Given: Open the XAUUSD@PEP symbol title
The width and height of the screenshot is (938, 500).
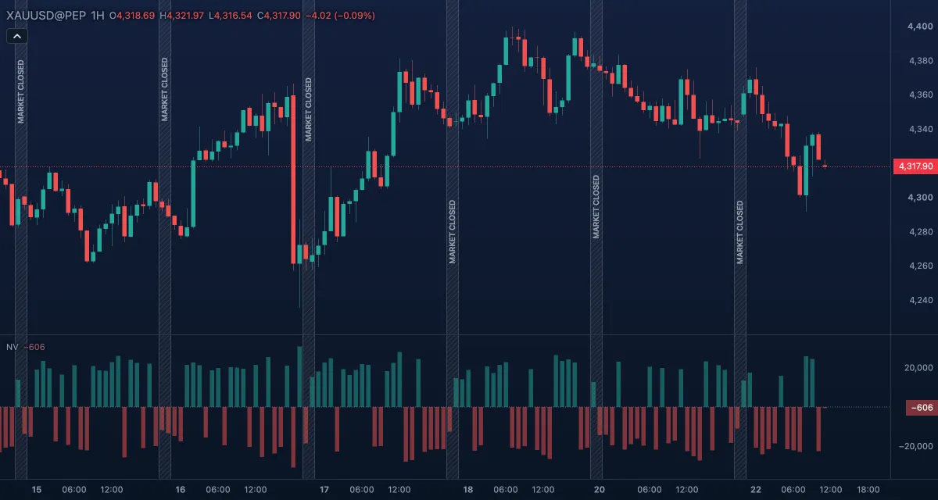Looking at the screenshot, I should pyautogui.click(x=45, y=16).
